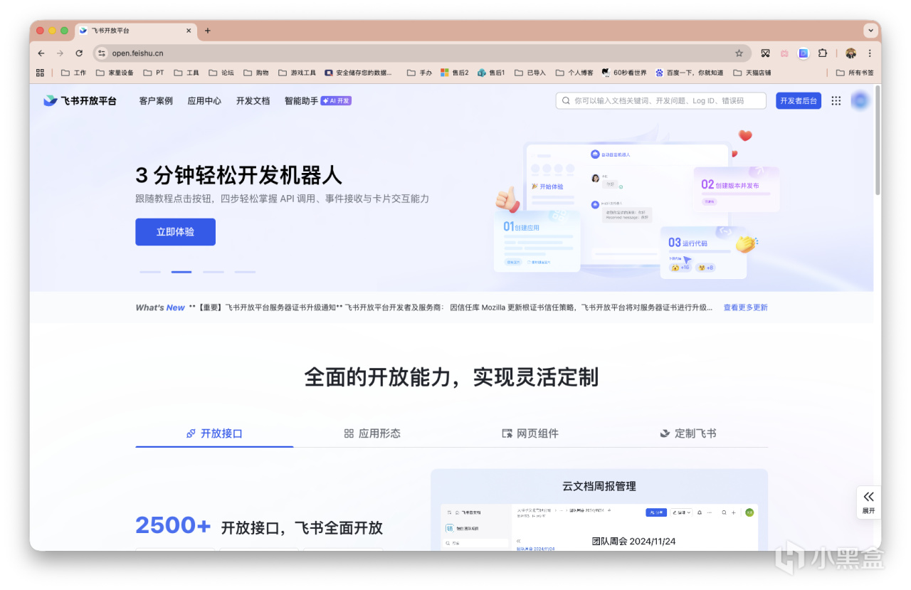Open the 论坛 bookmark folder
The image size is (911, 590).
221,73
